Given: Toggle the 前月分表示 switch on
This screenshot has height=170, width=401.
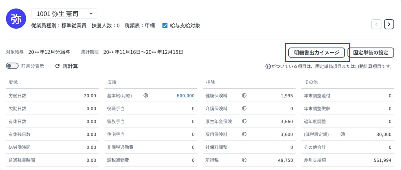Looking at the screenshot, I should pos(13,66).
